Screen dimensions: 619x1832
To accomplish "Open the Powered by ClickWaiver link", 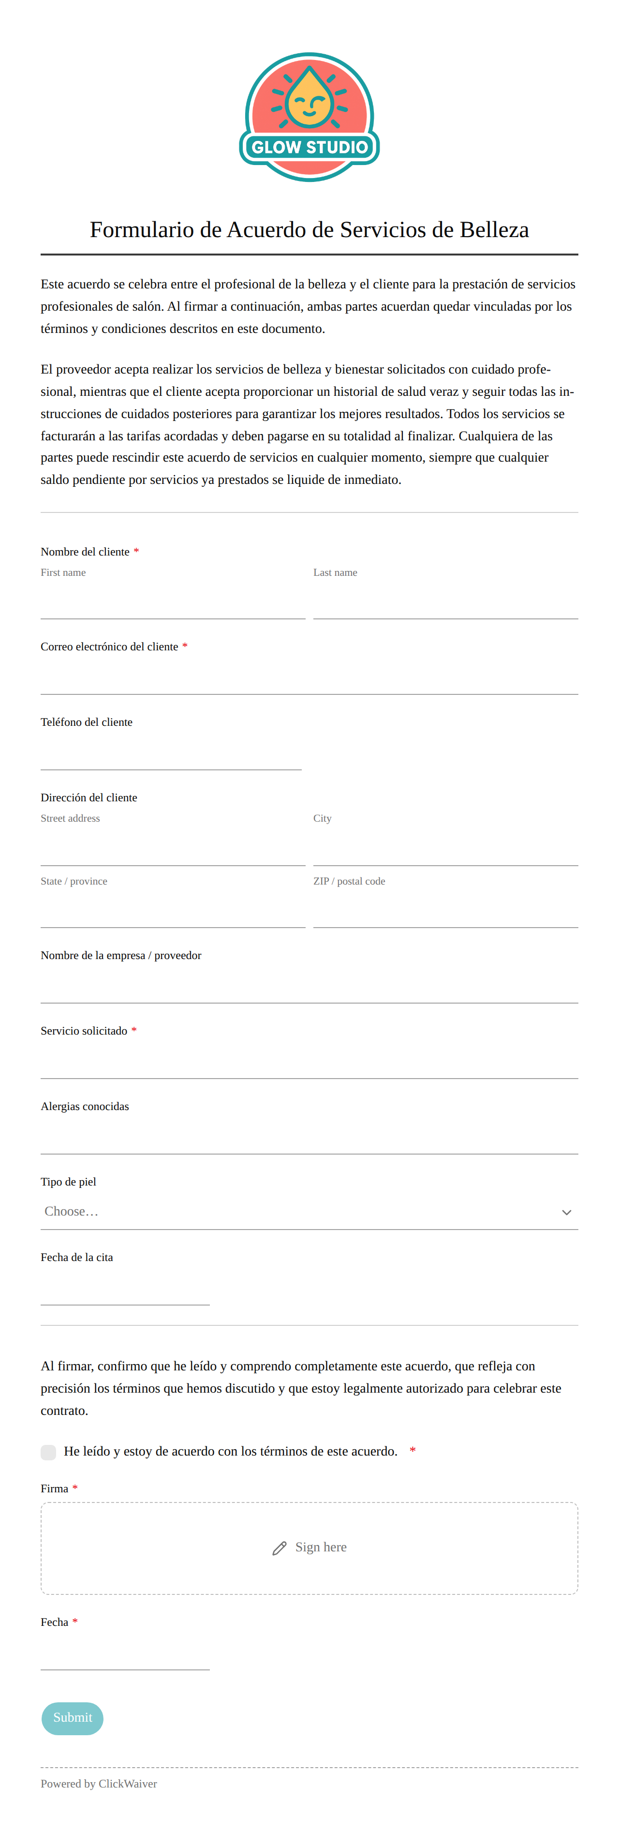I will coord(99,1783).
